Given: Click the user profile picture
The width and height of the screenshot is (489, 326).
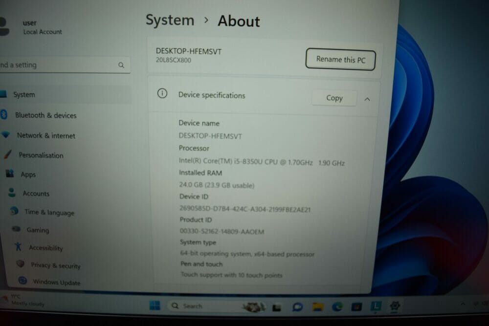Looking at the screenshot, I should click(x=4, y=26).
